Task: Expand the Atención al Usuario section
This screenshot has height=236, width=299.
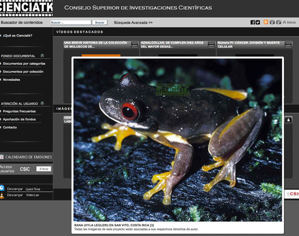Action: pyautogui.click(x=42, y=103)
